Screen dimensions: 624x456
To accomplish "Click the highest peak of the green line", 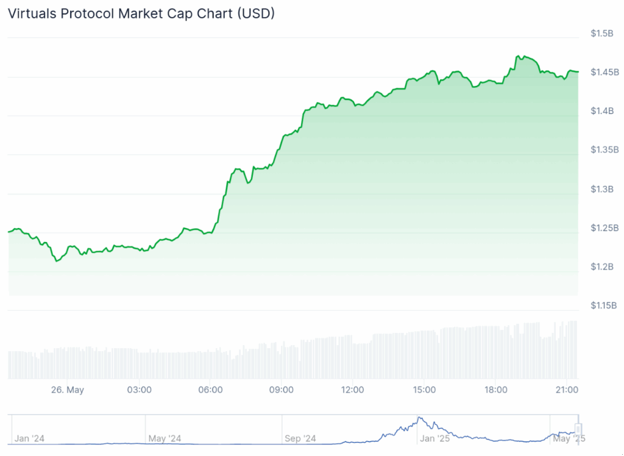I will click(x=517, y=55).
